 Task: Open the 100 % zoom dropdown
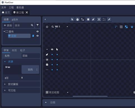pyautogui.click(x=67, y=27)
